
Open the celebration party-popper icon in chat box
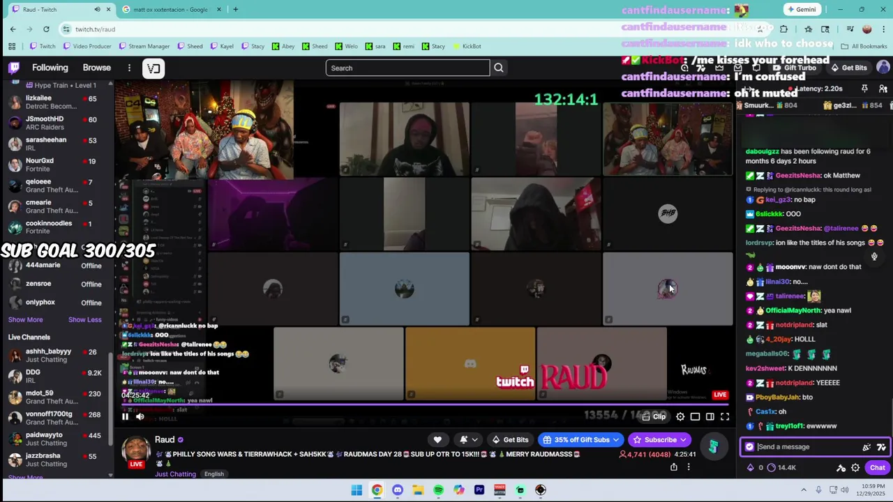[x=866, y=447]
